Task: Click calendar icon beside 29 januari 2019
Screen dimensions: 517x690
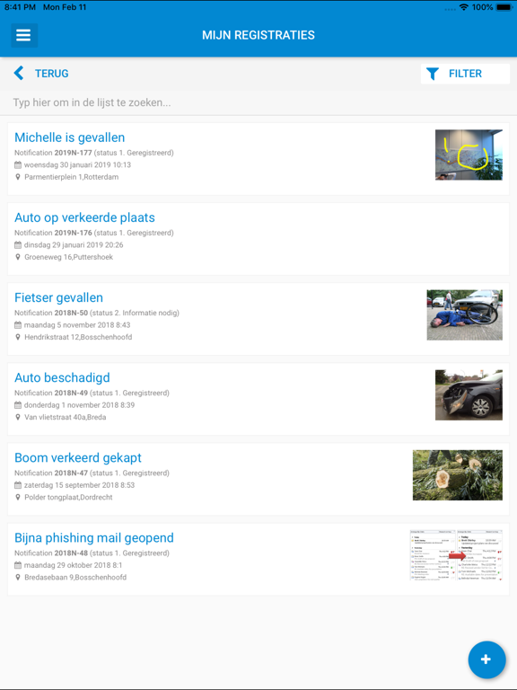Action: pyautogui.click(x=18, y=245)
